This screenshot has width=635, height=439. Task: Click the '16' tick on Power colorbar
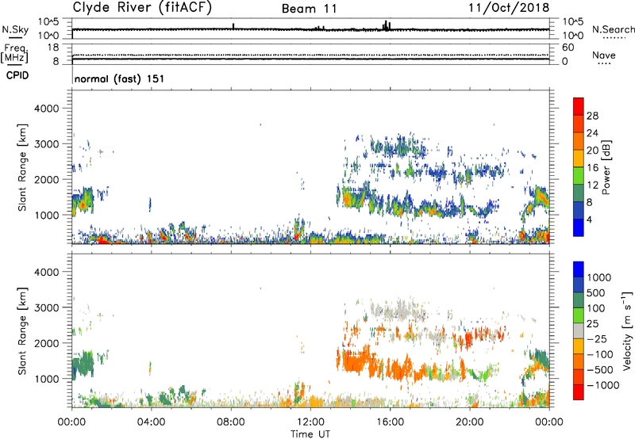click(592, 168)
